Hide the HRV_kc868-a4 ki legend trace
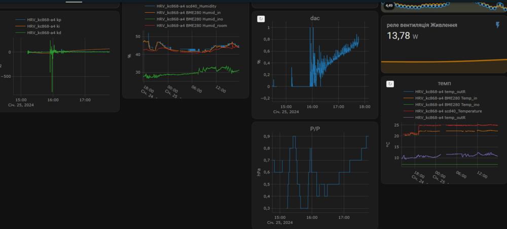This screenshot has height=229, width=507. 44,26
